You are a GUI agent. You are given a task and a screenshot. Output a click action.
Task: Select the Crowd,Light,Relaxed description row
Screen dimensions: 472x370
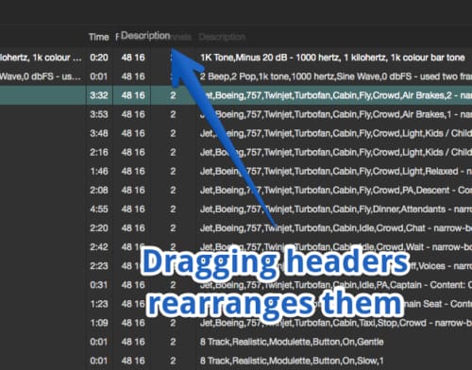(236, 171)
